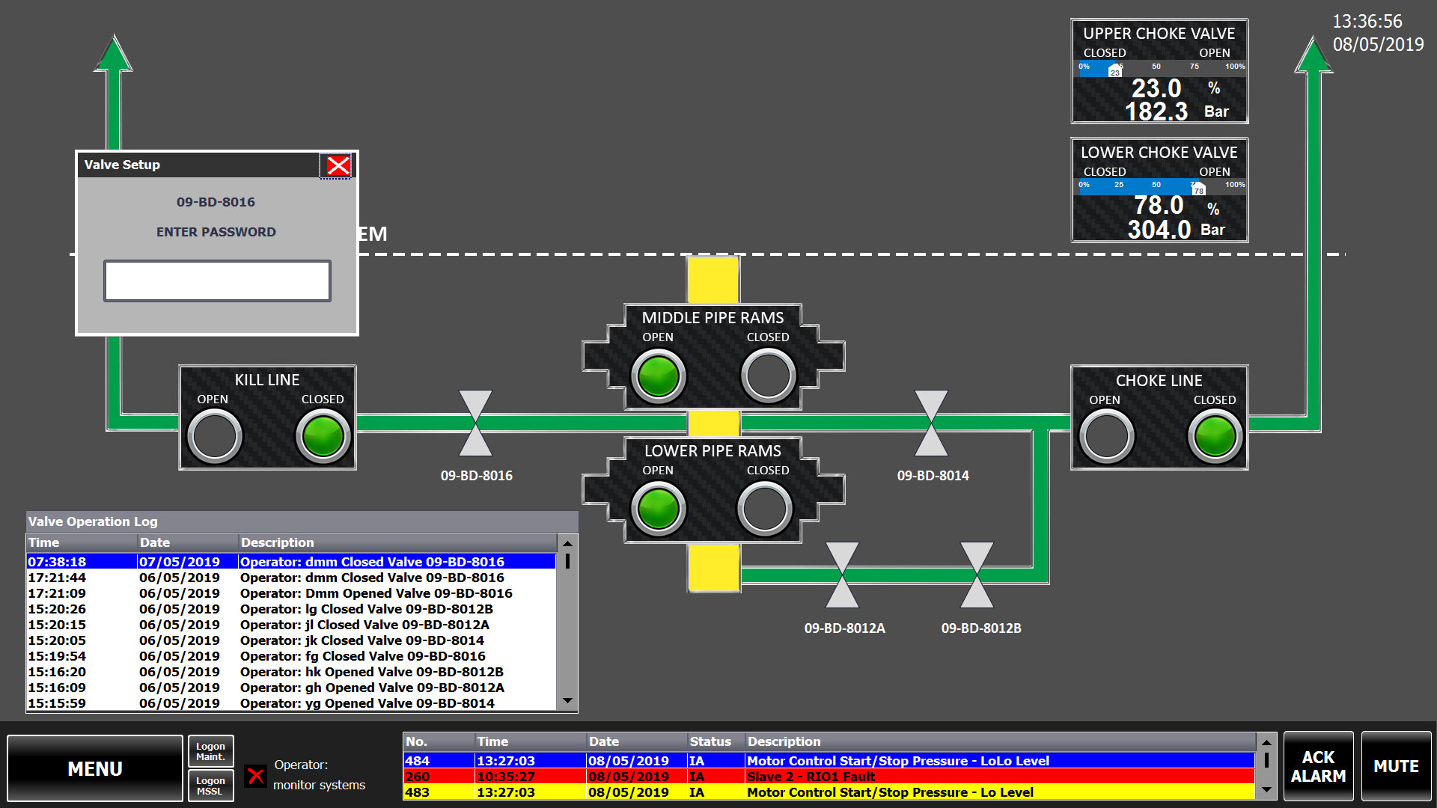Screen dimensions: 1437x808
Task: Click Logon Maint.
Action: click(x=210, y=750)
